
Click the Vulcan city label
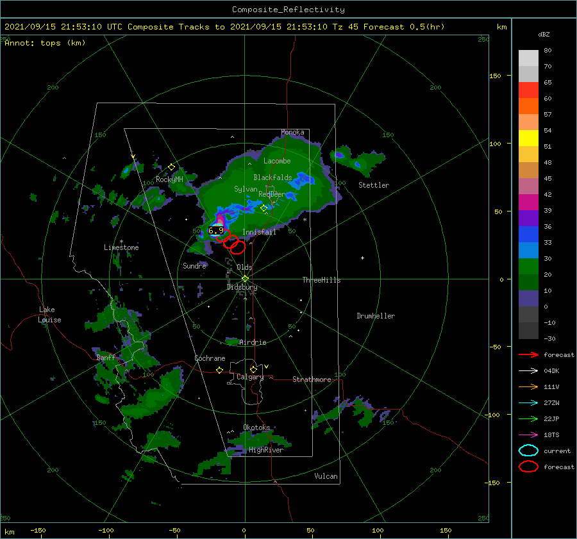point(326,476)
